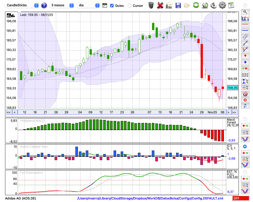Uncheck the Guies checkbox

[112, 6]
